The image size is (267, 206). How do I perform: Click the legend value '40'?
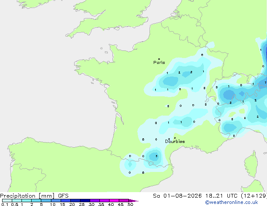coord(111,204)
